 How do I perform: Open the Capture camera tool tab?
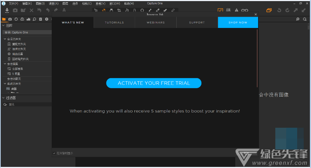pos(10,19)
